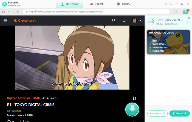
Task: Click the share icon below episode
Action: click(x=134, y=121)
